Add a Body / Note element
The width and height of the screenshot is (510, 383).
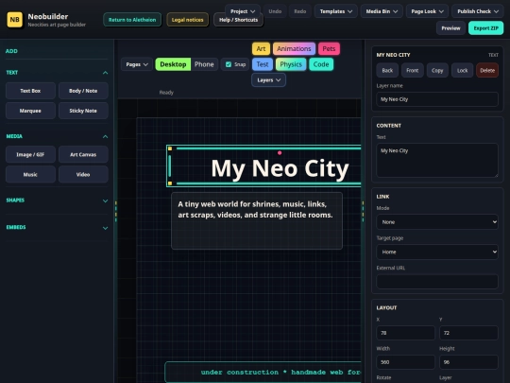tap(83, 91)
